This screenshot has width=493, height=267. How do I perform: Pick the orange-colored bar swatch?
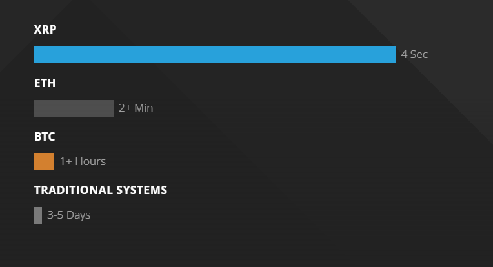[44, 162]
